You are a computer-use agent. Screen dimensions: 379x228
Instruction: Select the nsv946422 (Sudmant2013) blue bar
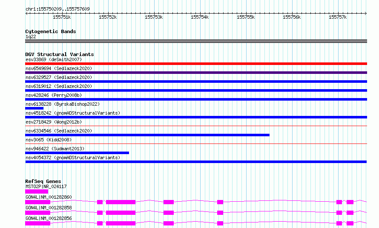pos(77,153)
